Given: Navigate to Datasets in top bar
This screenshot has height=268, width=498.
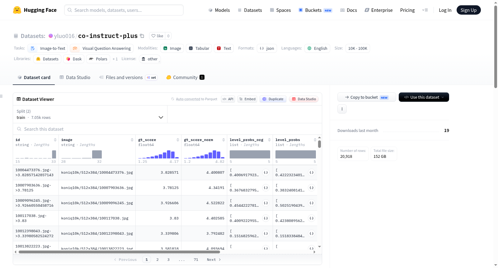Looking at the screenshot, I should 250,10.
